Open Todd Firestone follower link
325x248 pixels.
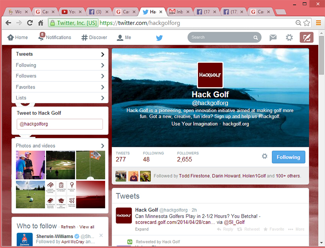[194, 176]
